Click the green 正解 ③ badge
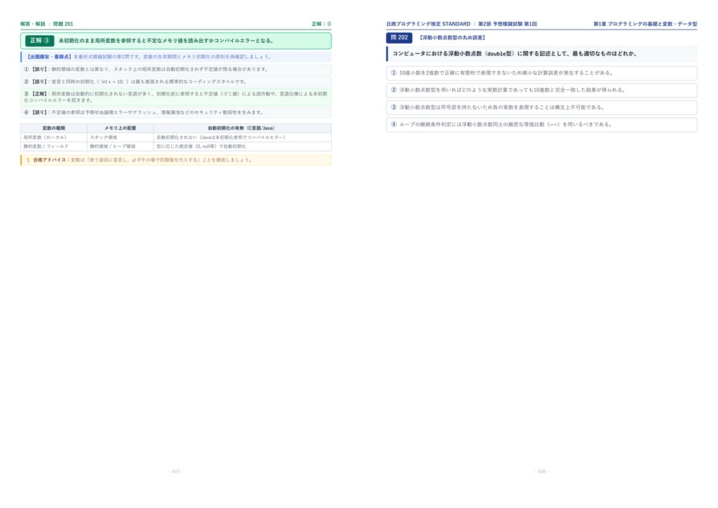This screenshot has height=508, width=718. coord(39,41)
